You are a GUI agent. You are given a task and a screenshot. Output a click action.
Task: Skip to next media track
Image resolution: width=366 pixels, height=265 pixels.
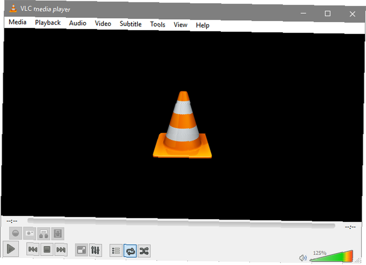tap(61, 250)
